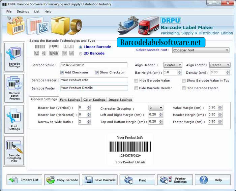Viewport: 236px width, 191px height.
Task: Uncheck the Add Checksum checkbox
Action: [62, 72]
